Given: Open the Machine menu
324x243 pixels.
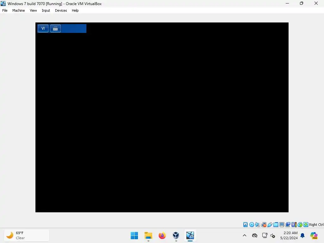Looking at the screenshot, I should tap(19, 10).
